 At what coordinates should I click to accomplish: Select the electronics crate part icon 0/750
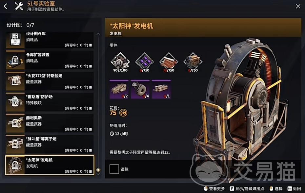point(193,62)
